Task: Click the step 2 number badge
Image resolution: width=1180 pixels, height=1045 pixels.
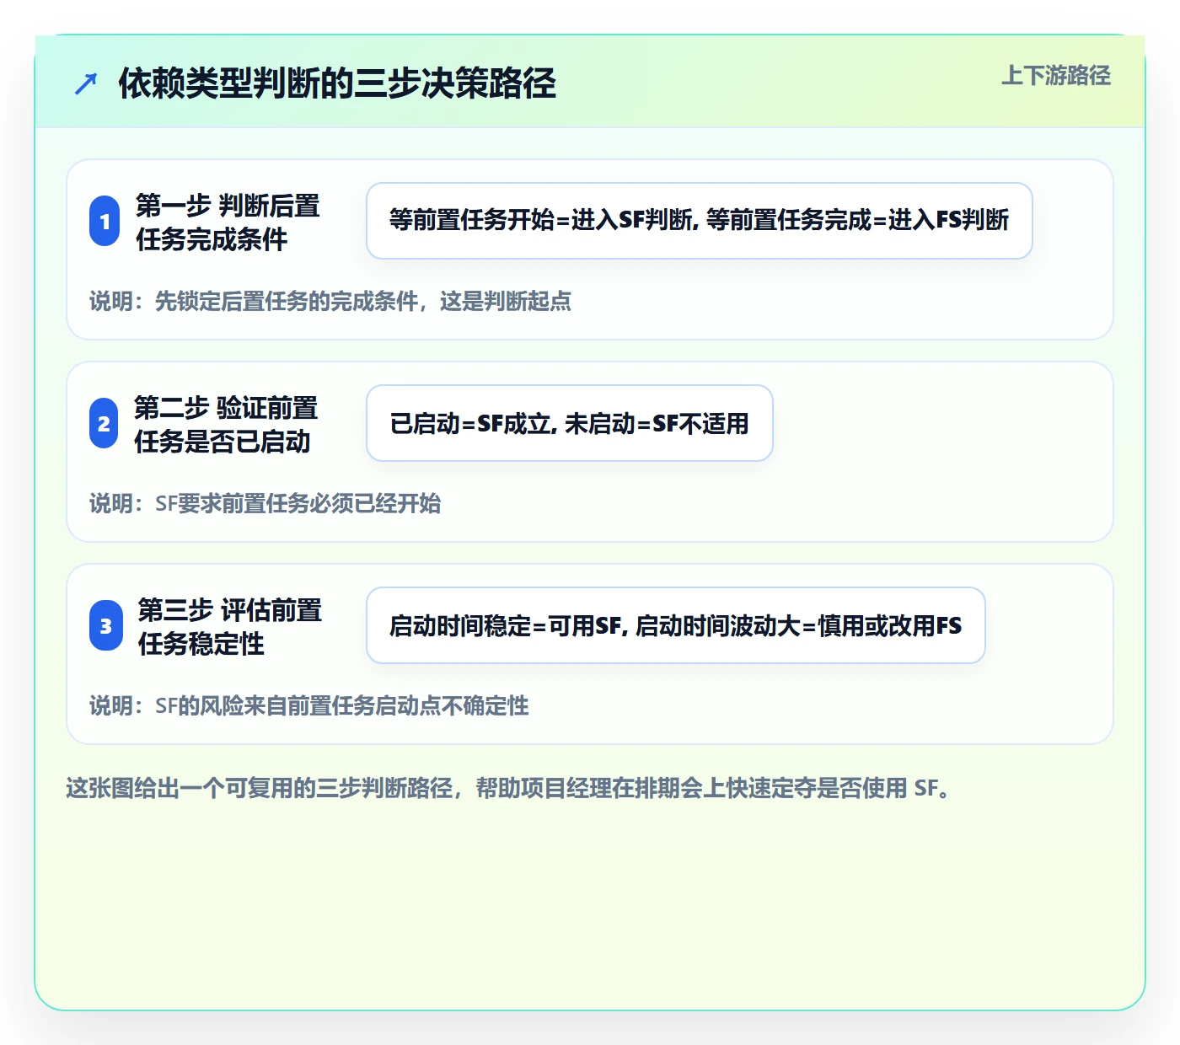Action: [104, 423]
